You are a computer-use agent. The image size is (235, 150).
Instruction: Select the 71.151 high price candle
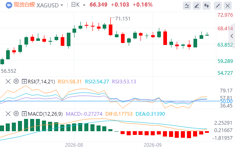pos(111,27)
